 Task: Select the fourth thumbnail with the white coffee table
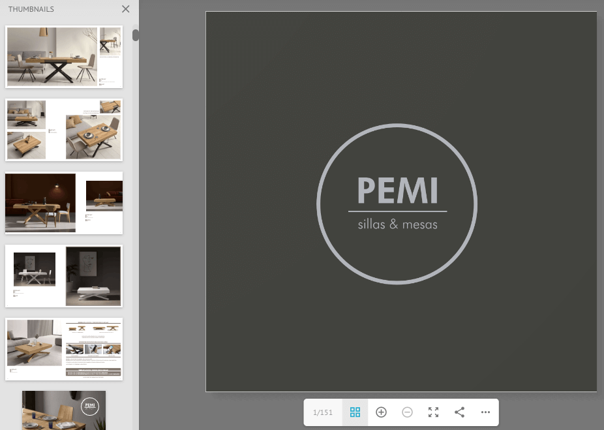click(64, 276)
